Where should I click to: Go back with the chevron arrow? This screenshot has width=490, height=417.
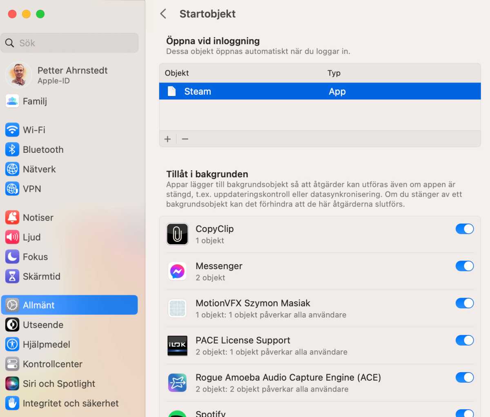pyautogui.click(x=163, y=14)
